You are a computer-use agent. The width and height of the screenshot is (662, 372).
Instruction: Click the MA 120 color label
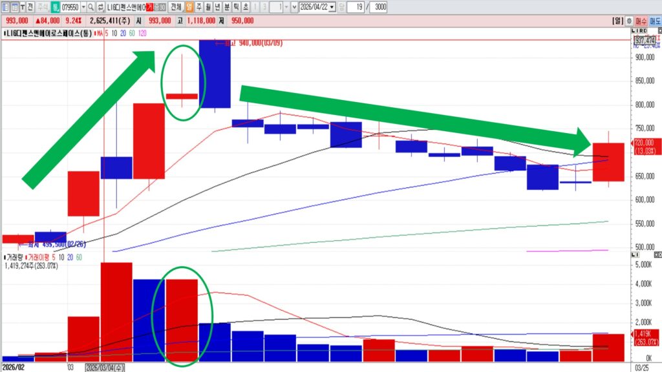point(142,32)
